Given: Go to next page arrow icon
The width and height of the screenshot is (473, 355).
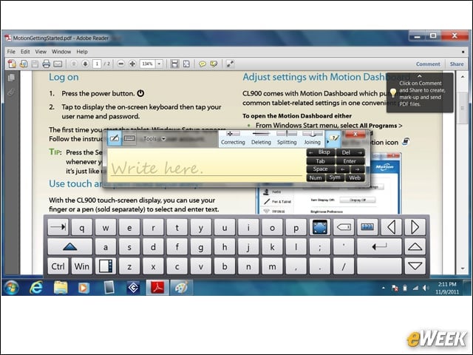Looking at the screenshot, I should click(x=86, y=64).
